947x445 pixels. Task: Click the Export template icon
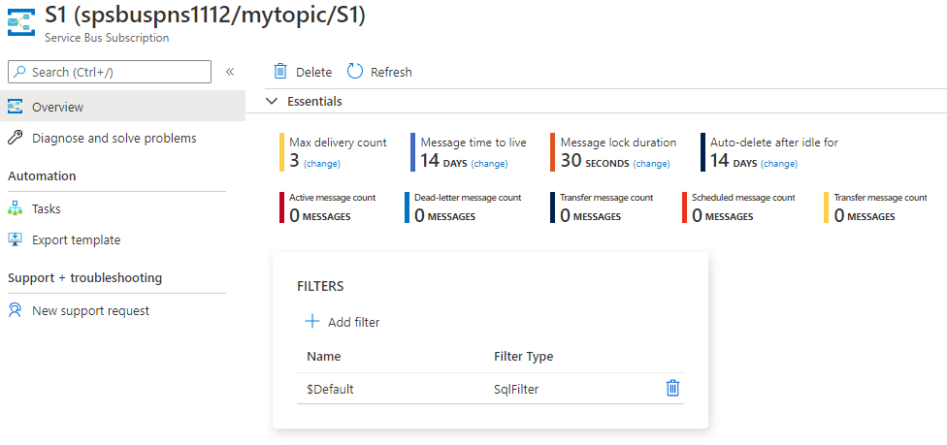pyautogui.click(x=15, y=240)
